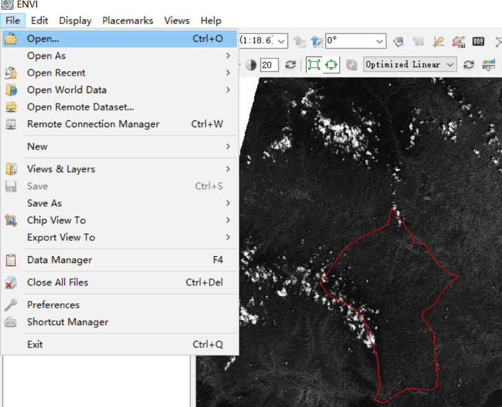Click Close All Files menu entry
The image size is (502, 407).
[x=58, y=282]
